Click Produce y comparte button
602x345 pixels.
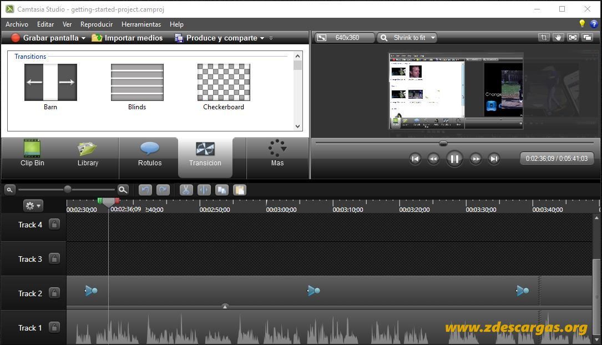[216, 38]
